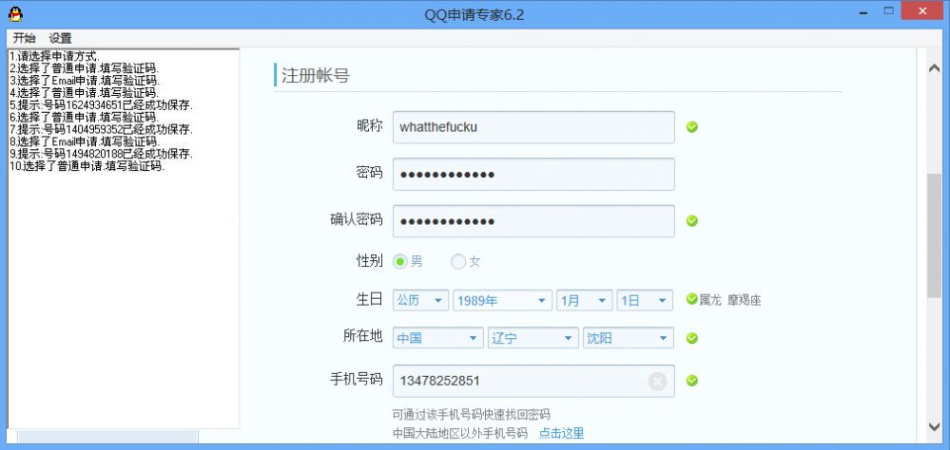Open the 公历 calendar type dropdown
The width and height of the screenshot is (950, 450).
click(420, 301)
